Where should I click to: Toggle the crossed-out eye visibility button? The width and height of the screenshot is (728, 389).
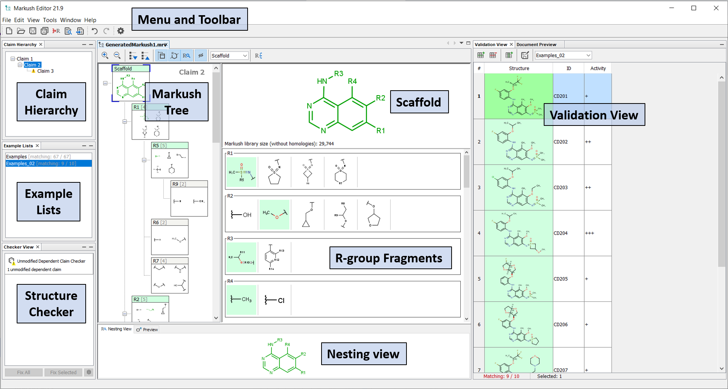click(201, 56)
